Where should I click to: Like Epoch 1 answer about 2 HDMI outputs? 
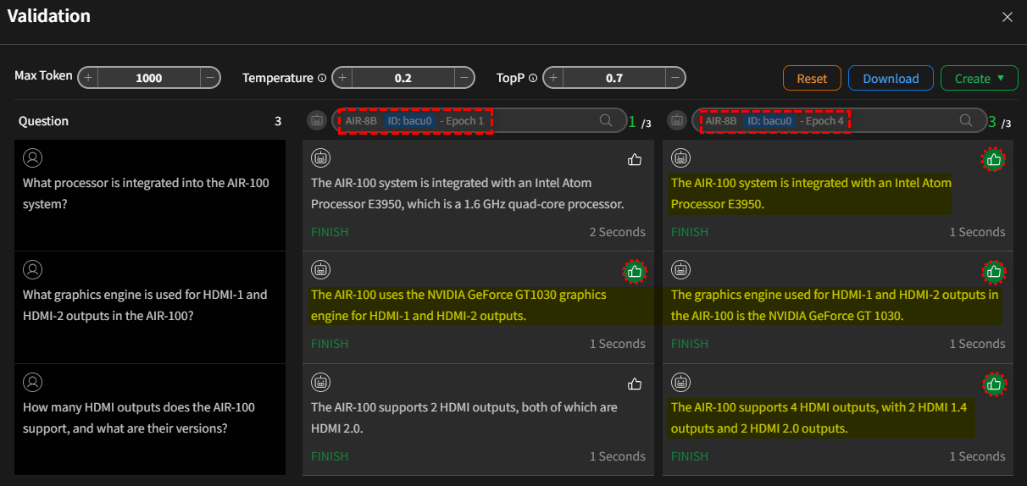635,384
